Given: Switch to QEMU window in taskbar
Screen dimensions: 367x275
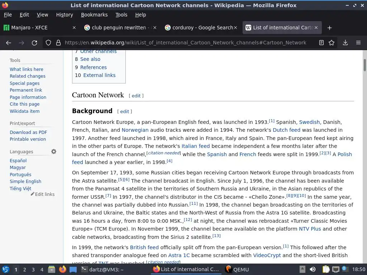Looking at the screenshot, I should [x=237, y=269].
